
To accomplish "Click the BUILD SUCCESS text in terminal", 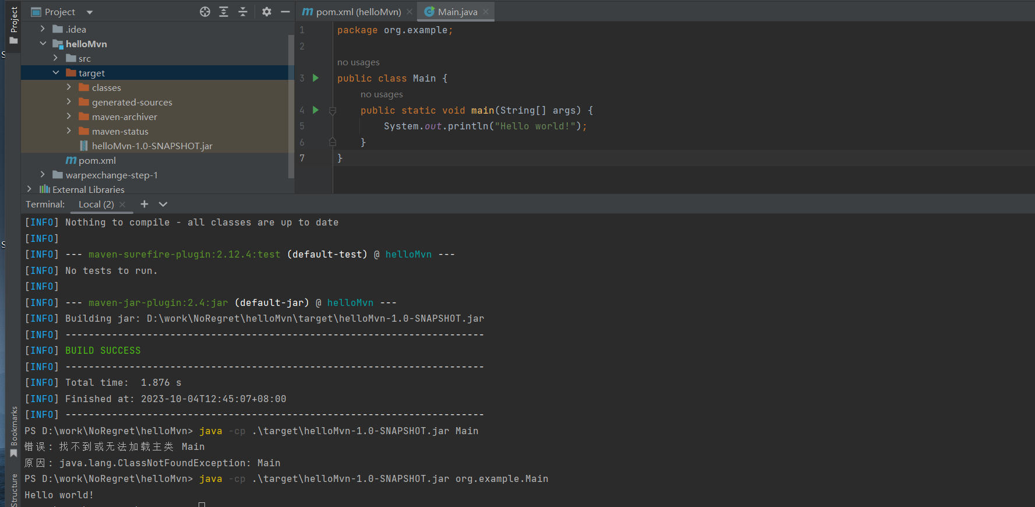I will tap(103, 351).
